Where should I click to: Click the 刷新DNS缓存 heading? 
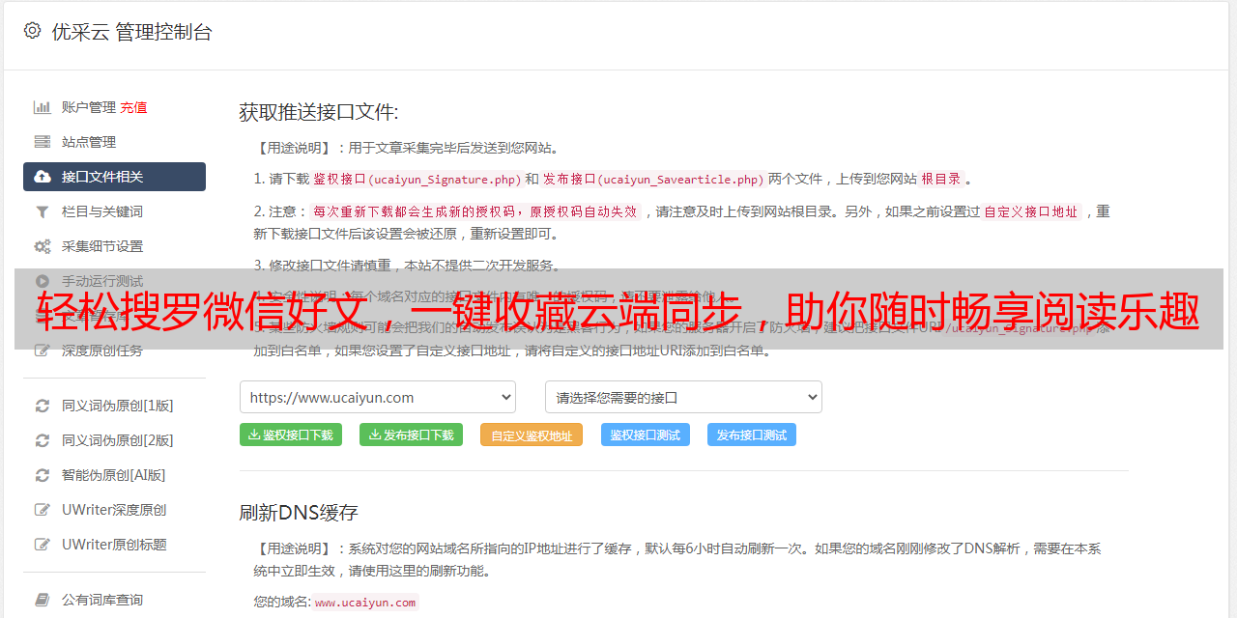(299, 513)
